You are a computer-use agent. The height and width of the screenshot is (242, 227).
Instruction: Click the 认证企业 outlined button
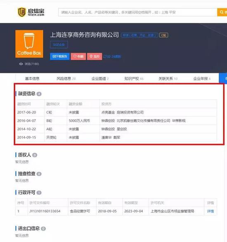coord(59,45)
